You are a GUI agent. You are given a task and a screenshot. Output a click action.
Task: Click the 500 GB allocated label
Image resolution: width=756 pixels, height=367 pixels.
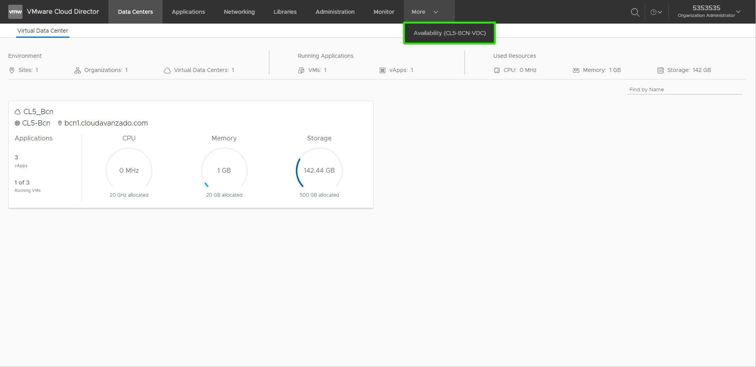(x=319, y=195)
